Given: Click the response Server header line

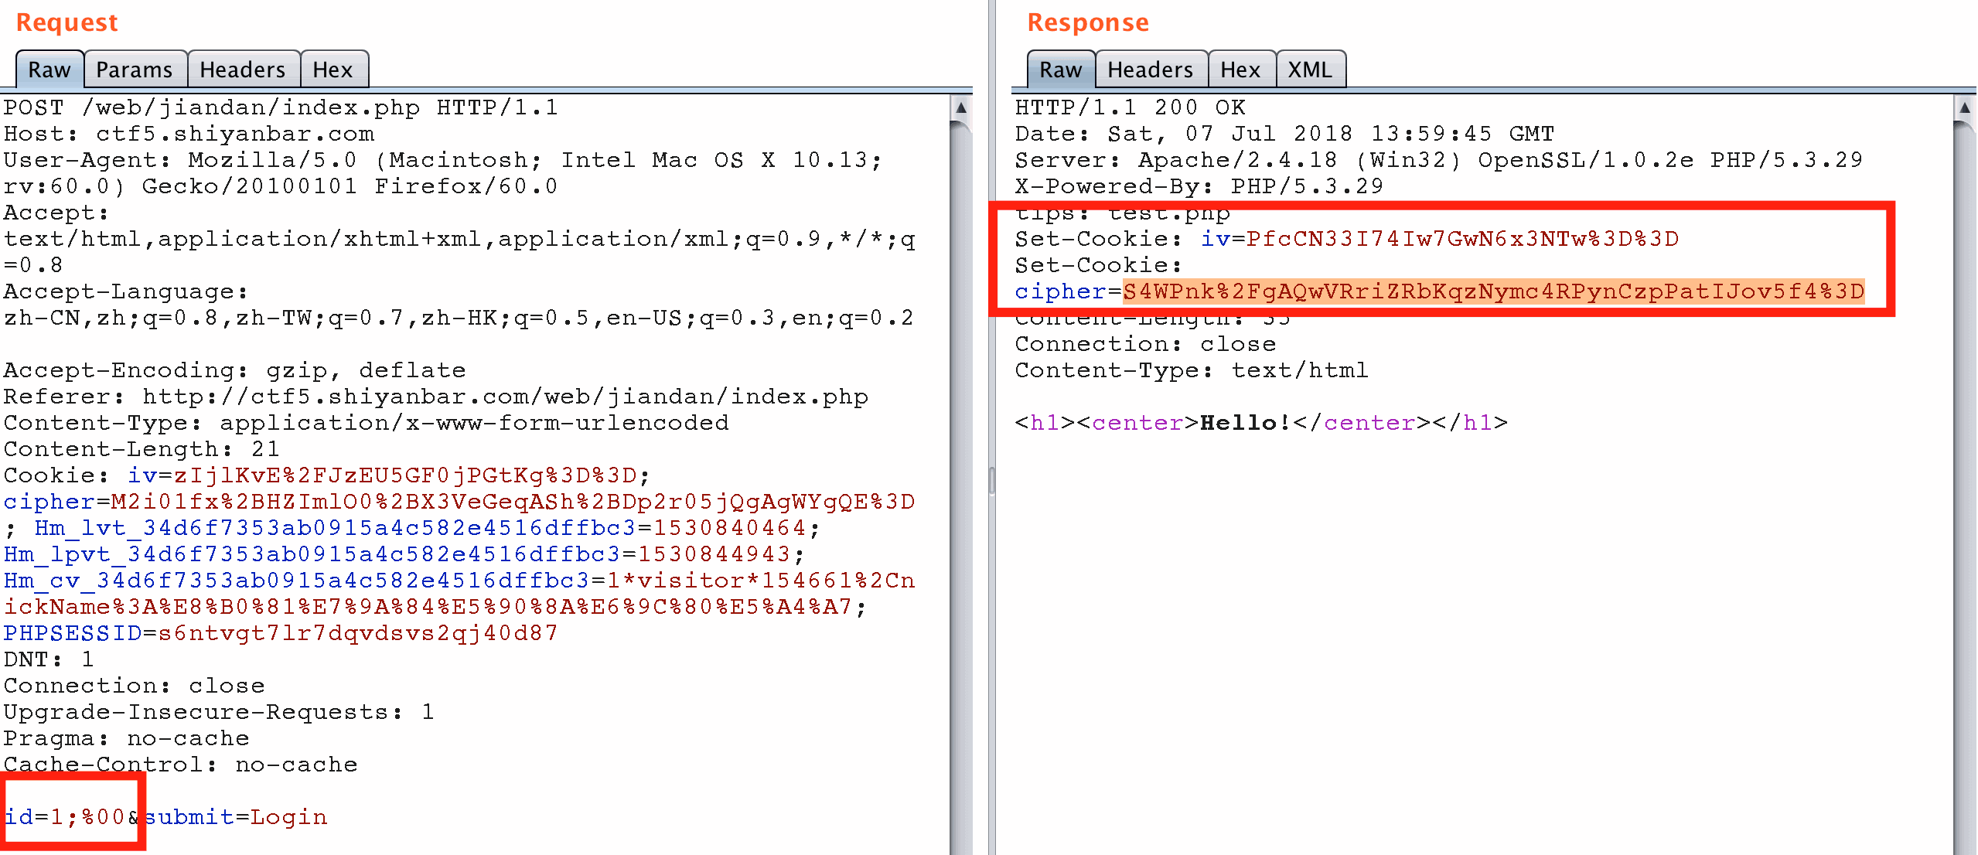Looking at the screenshot, I should pos(1439,160).
